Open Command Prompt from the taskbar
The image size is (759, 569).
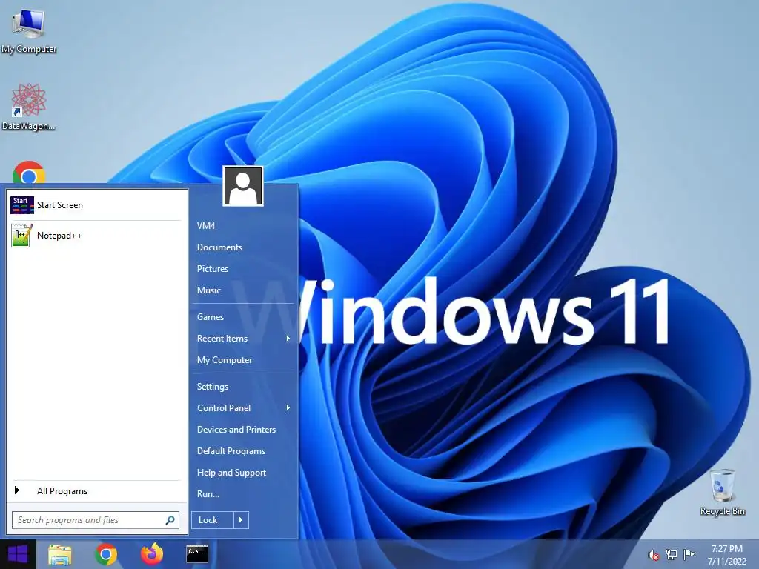197,554
